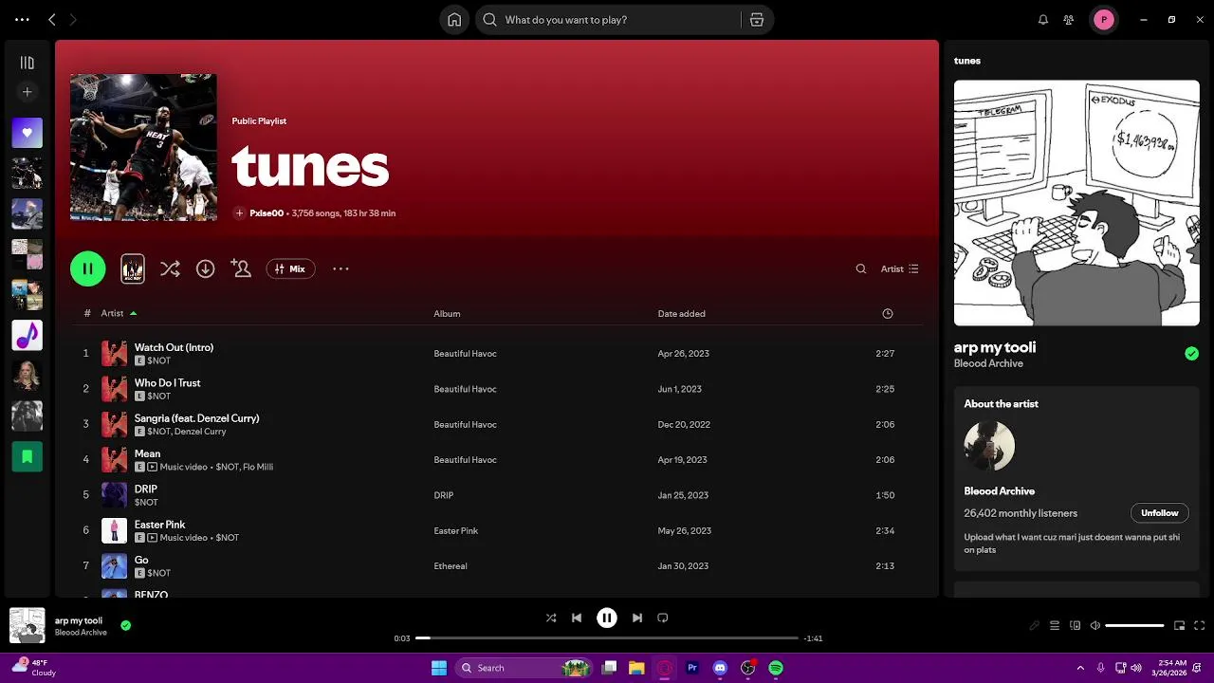The width and height of the screenshot is (1214, 683).
Task: Sort by the duration clock column
Action: pos(888,314)
